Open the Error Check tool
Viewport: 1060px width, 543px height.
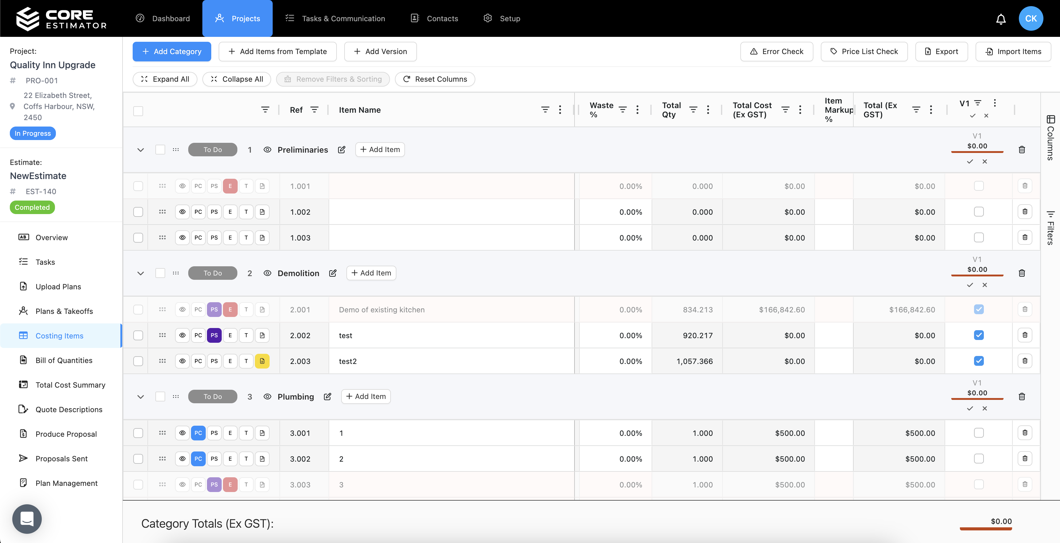tap(776, 52)
